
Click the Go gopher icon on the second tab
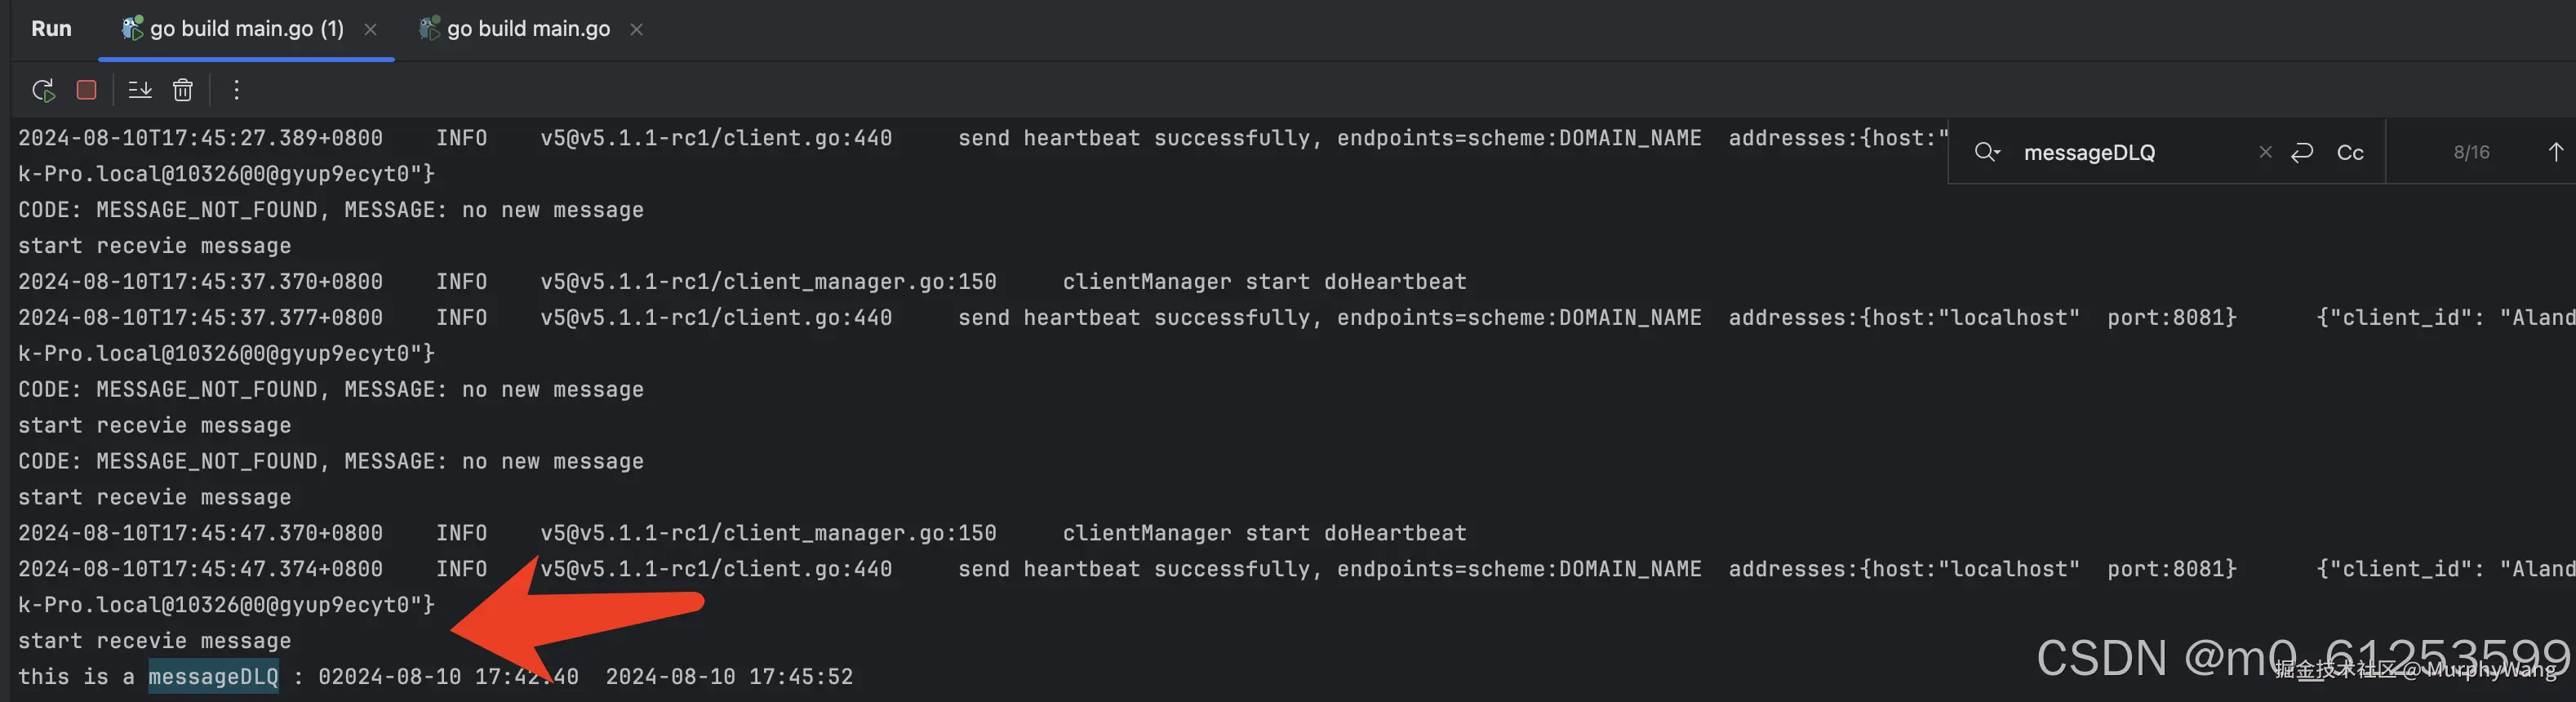429,29
